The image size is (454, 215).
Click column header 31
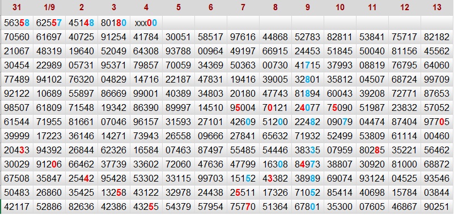tap(17, 7)
